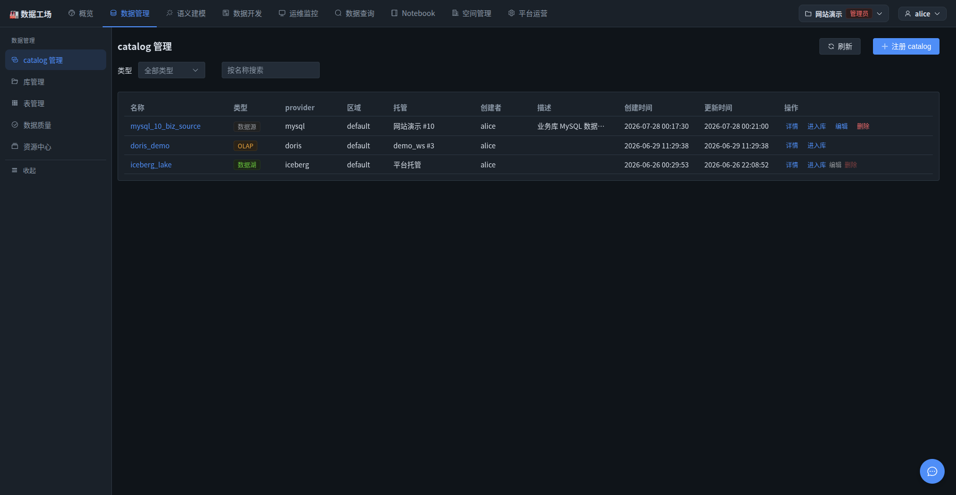The height and width of the screenshot is (495, 956).
Task: Click the 数据工场 logo icon
Action: [x=14, y=14]
